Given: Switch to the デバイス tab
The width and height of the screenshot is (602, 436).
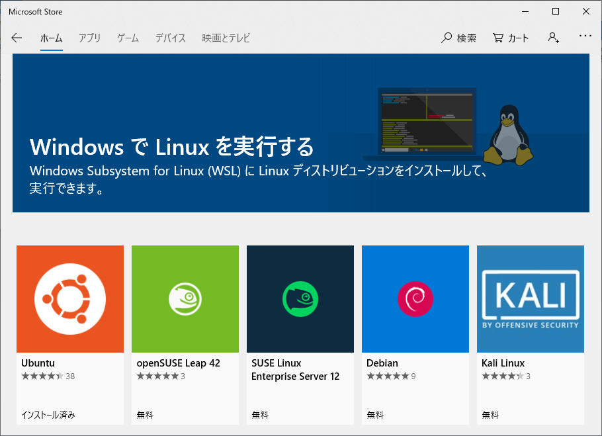Looking at the screenshot, I should point(171,38).
